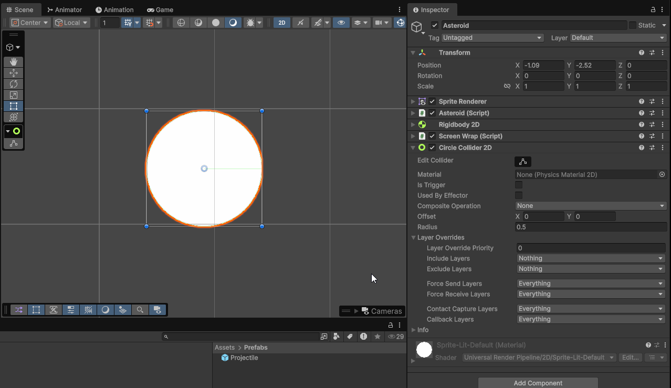
Task: Disable the Circle Collider 2D checkbox
Action: point(432,148)
